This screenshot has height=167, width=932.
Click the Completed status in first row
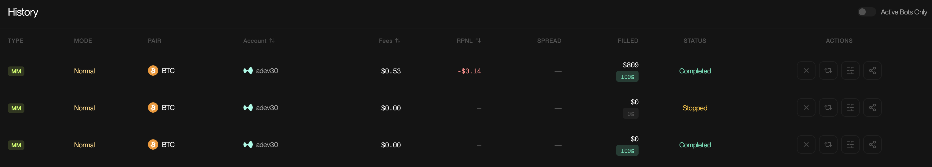point(694,71)
